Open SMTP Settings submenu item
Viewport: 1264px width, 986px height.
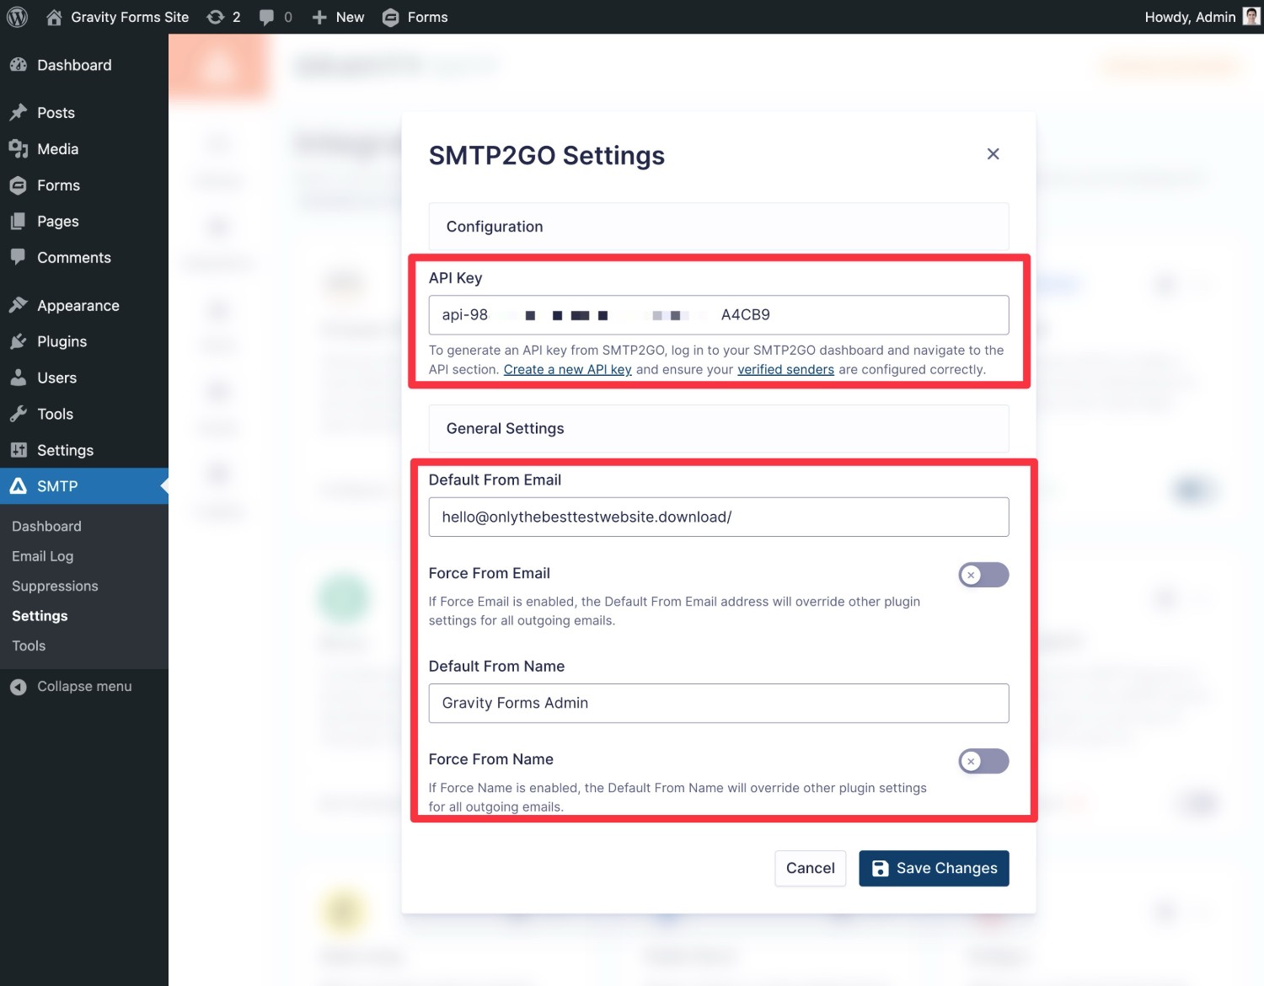click(x=40, y=616)
